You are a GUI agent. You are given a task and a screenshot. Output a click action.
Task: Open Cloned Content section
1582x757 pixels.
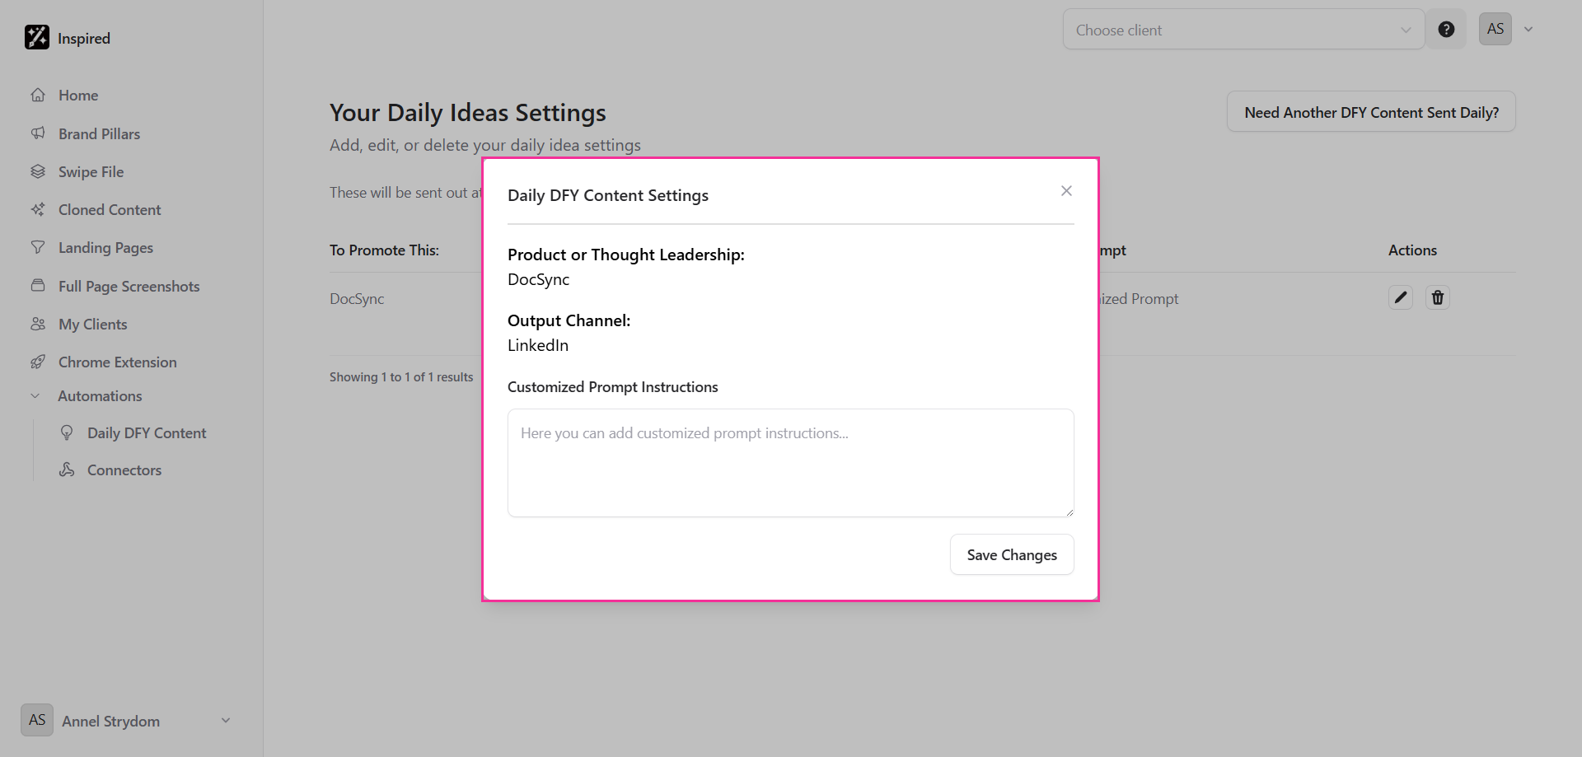(110, 209)
